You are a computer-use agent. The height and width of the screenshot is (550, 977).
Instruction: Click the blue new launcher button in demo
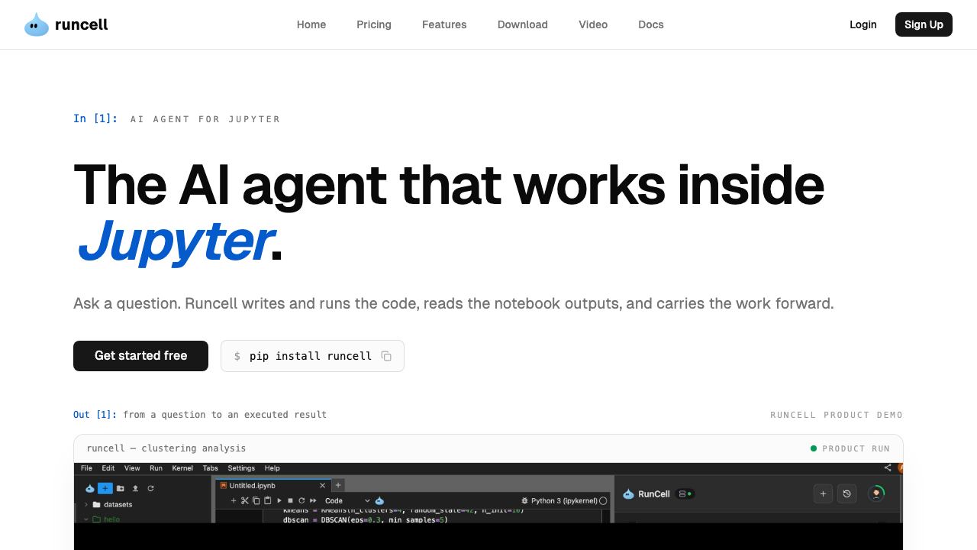point(105,488)
